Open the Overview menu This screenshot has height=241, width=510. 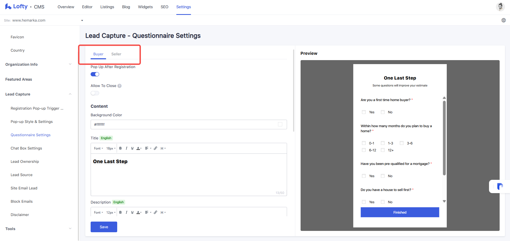click(66, 7)
